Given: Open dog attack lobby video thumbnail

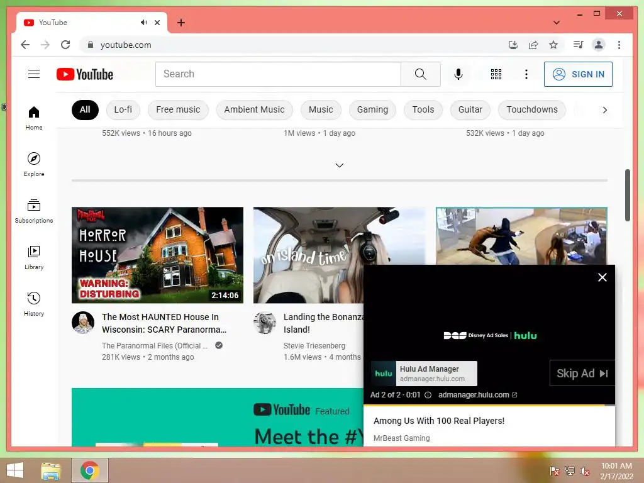Looking at the screenshot, I should (521, 236).
